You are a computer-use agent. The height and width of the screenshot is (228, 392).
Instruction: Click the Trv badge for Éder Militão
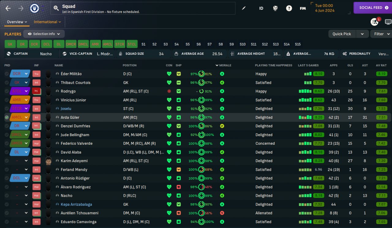click(36, 74)
